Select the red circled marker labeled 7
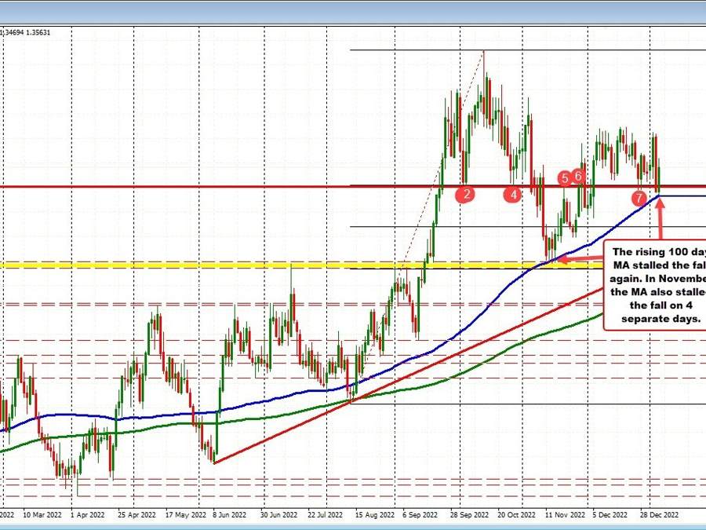The image size is (706, 530). click(x=640, y=198)
